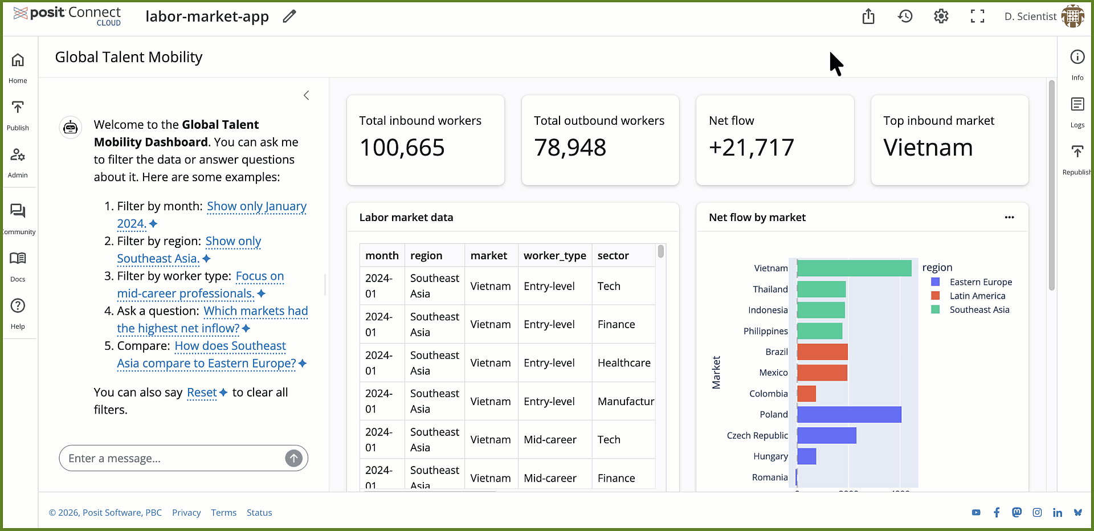The image size is (1094, 531).
Task: Open the D. Scientist account menu
Action: click(1043, 16)
